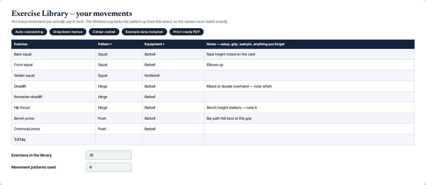Select the Overhead press cell
Screen dimensions: 426x185
[53, 129]
